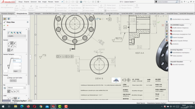Open Özellik Sekmesi Oluşturucu link
The image size is (195, 109).
click(x=180, y=28)
